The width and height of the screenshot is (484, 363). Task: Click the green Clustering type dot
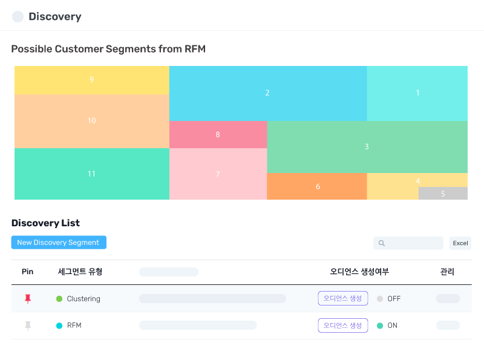59,299
